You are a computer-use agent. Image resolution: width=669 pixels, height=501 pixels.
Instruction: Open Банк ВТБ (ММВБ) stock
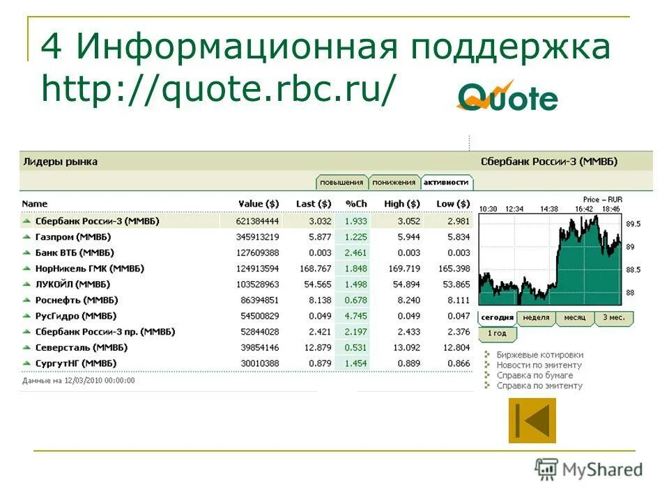pos(75,252)
